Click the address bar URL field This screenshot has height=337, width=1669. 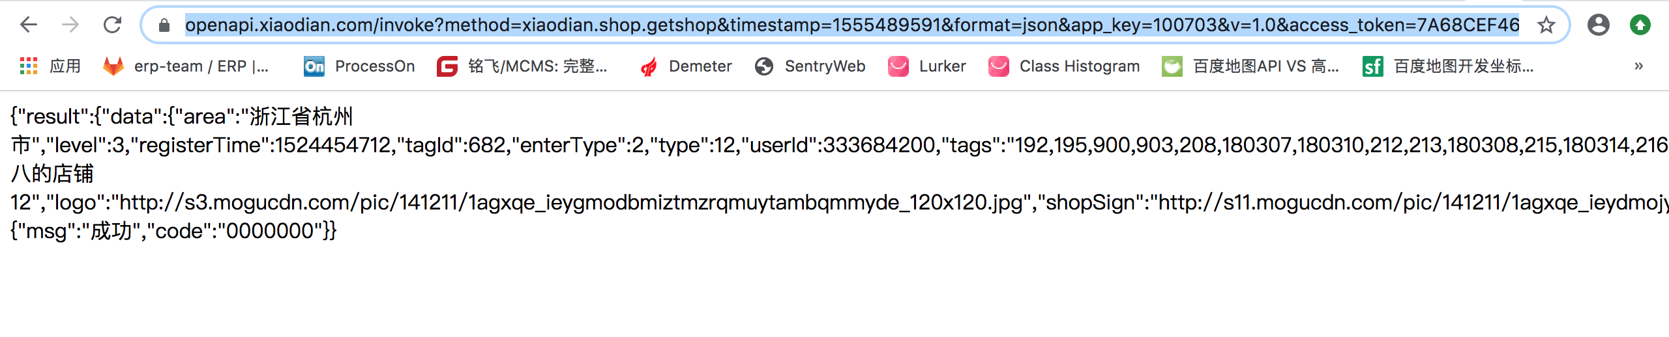pos(852,25)
